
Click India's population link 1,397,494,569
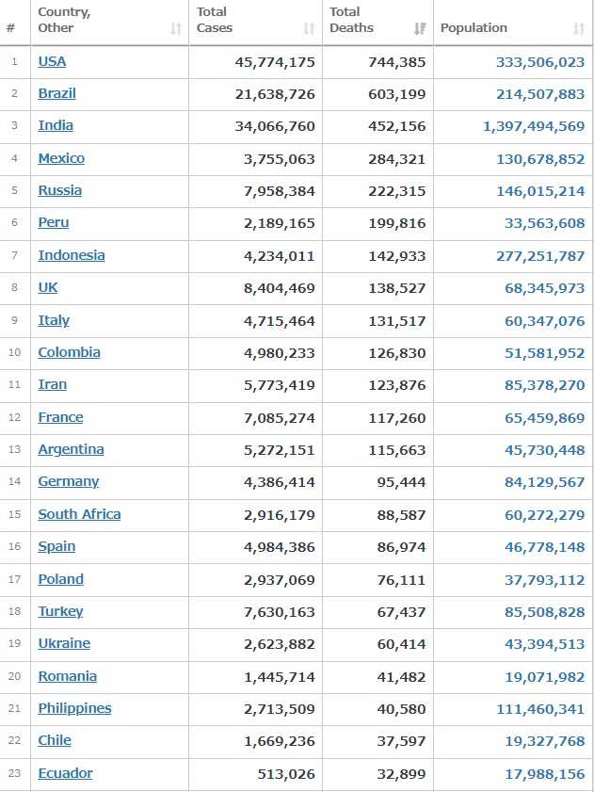[x=534, y=126]
